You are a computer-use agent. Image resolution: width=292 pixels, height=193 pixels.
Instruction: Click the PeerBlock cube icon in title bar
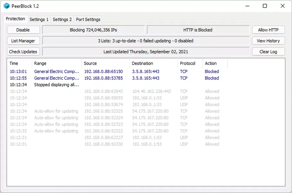[7, 6]
